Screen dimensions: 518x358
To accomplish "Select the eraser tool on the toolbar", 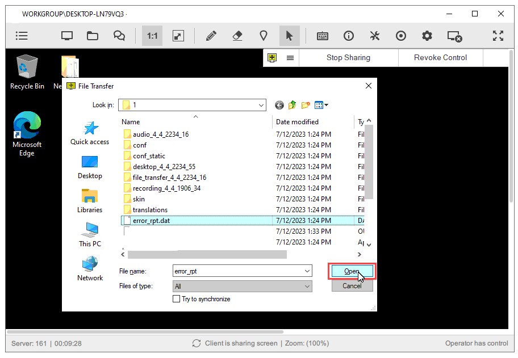I will (237, 35).
